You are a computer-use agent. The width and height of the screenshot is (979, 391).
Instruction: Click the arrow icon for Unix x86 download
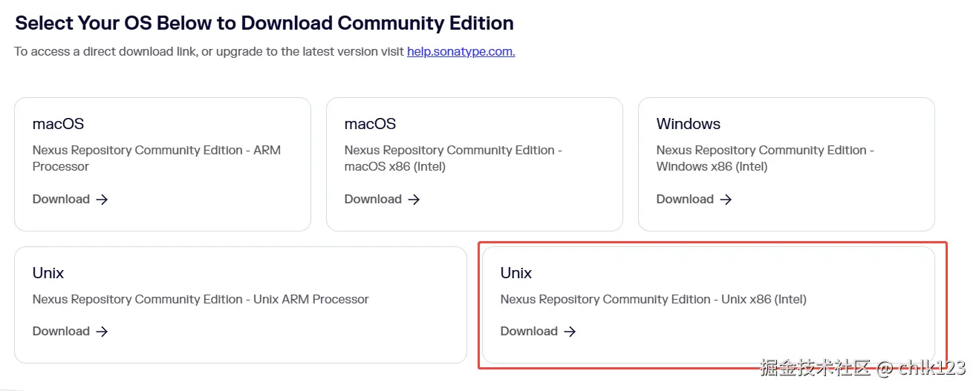(x=570, y=332)
